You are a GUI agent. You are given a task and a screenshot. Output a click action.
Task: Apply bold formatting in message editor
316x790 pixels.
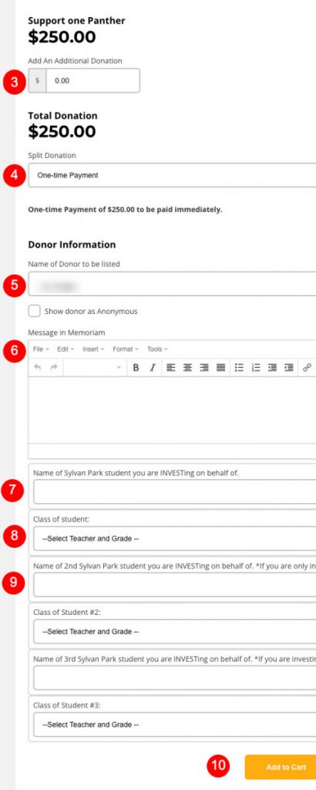click(136, 368)
